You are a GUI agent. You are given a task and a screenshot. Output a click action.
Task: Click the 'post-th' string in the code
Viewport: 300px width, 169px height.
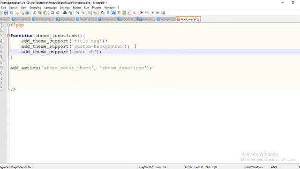pyautogui.click(x=84, y=52)
